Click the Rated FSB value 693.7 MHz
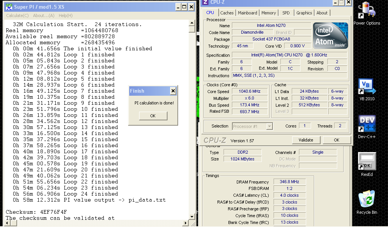The width and height of the screenshot is (388, 227). (249, 112)
